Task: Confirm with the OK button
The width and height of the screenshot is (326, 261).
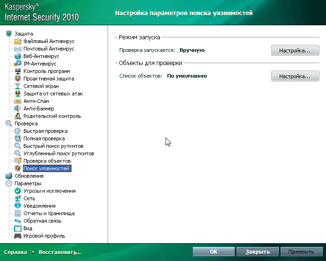Action: click(214, 252)
